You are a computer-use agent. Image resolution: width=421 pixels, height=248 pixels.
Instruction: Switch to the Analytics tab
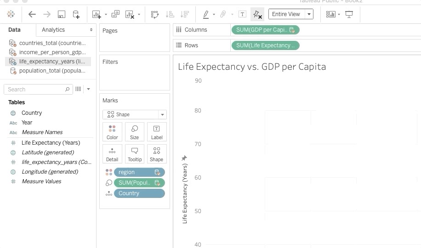(x=53, y=30)
